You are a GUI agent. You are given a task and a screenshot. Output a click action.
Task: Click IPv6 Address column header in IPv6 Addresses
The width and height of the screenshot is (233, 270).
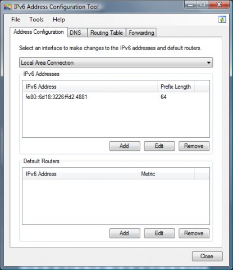click(x=90, y=87)
